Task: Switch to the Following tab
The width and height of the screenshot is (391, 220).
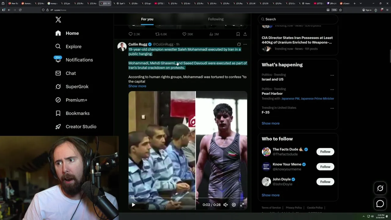Action: click(x=216, y=19)
